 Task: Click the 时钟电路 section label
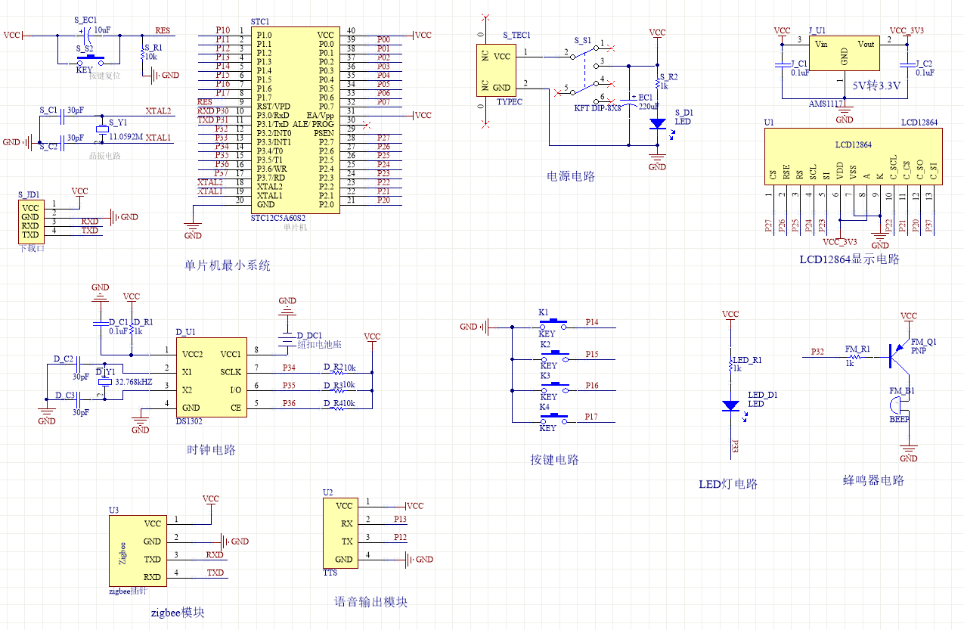point(211,449)
